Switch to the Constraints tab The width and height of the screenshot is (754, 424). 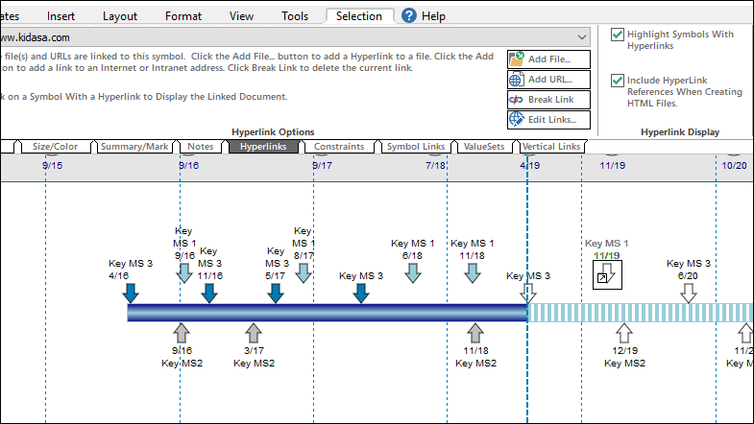tap(339, 147)
